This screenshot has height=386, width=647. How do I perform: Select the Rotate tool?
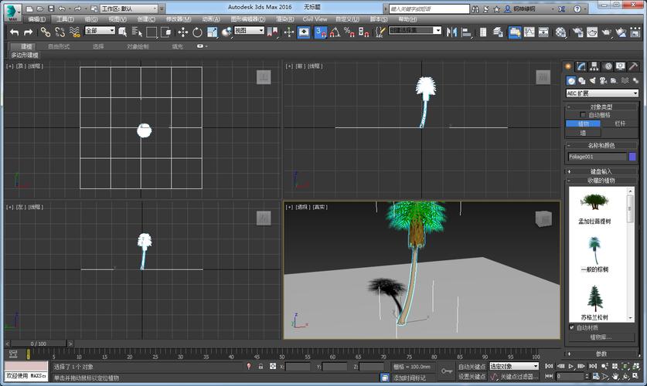[x=197, y=32]
